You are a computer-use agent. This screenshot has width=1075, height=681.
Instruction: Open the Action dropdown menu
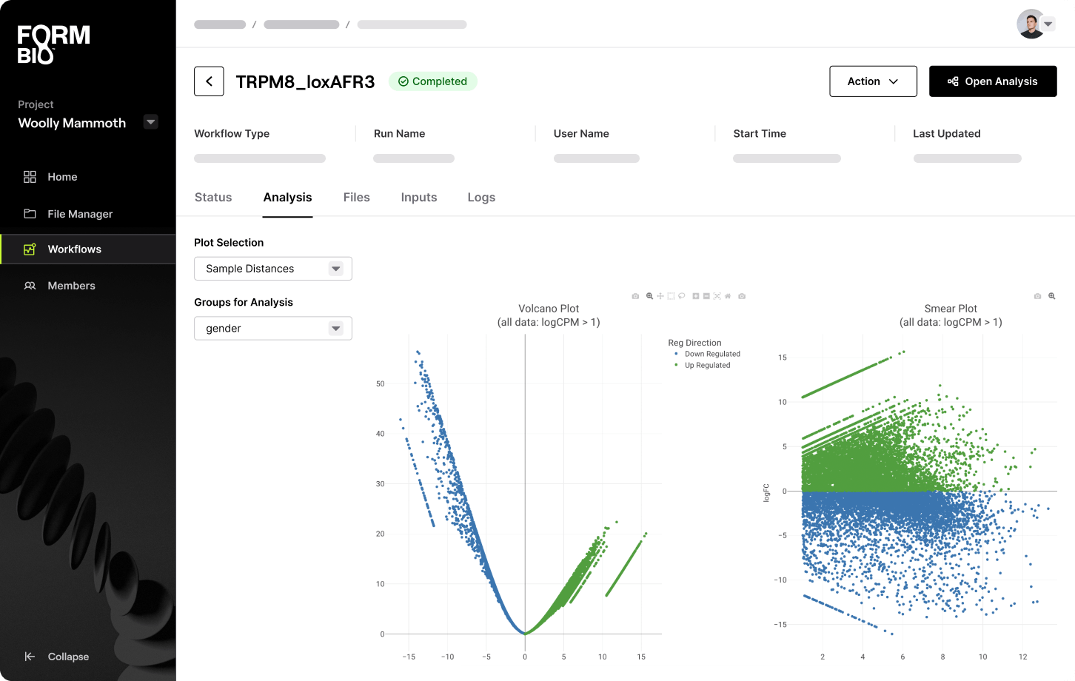[873, 81]
